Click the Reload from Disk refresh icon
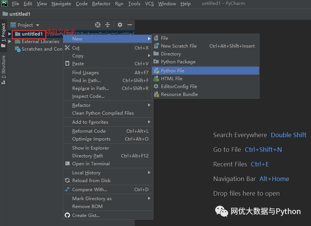The width and height of the screenshot is (311, 226). (67, 180)
